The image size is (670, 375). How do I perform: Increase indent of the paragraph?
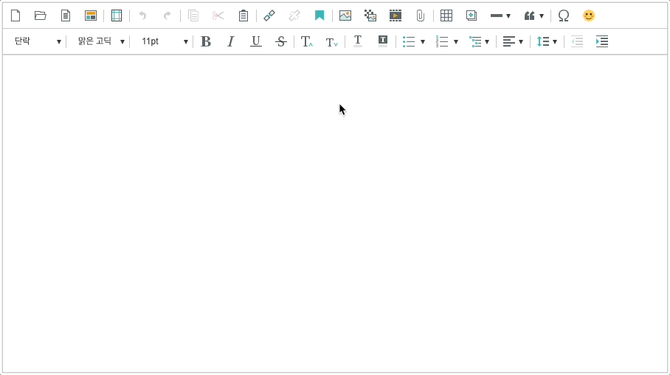point(602,41)
